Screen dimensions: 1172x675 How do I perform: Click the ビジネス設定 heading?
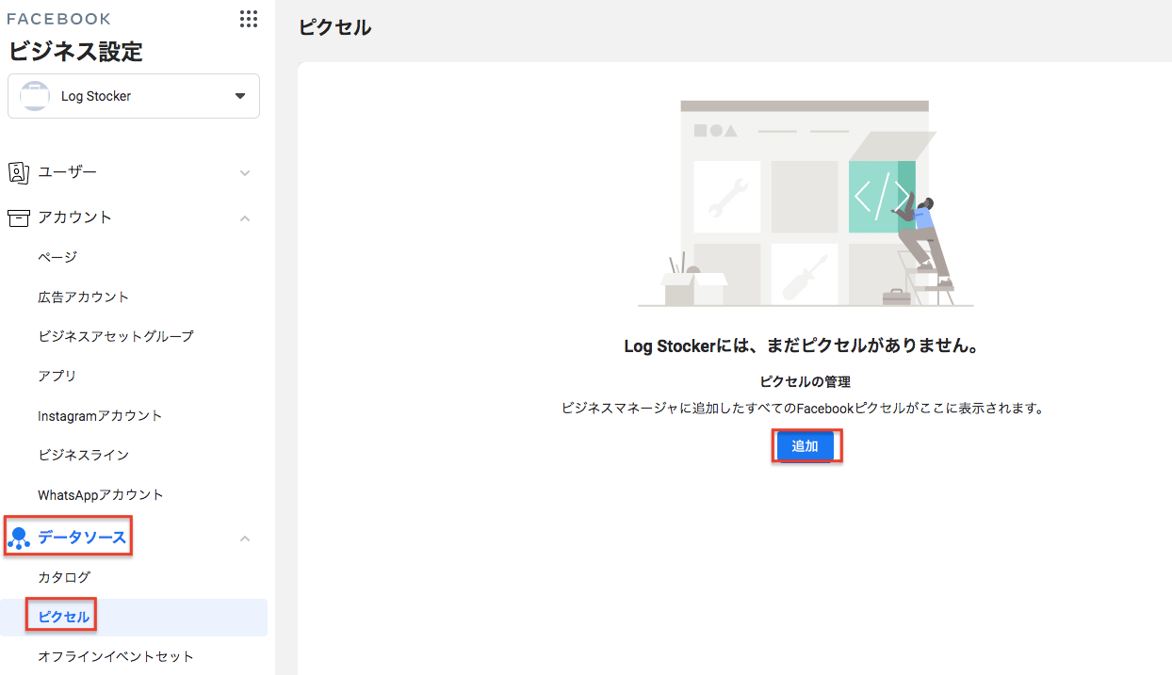75,51
